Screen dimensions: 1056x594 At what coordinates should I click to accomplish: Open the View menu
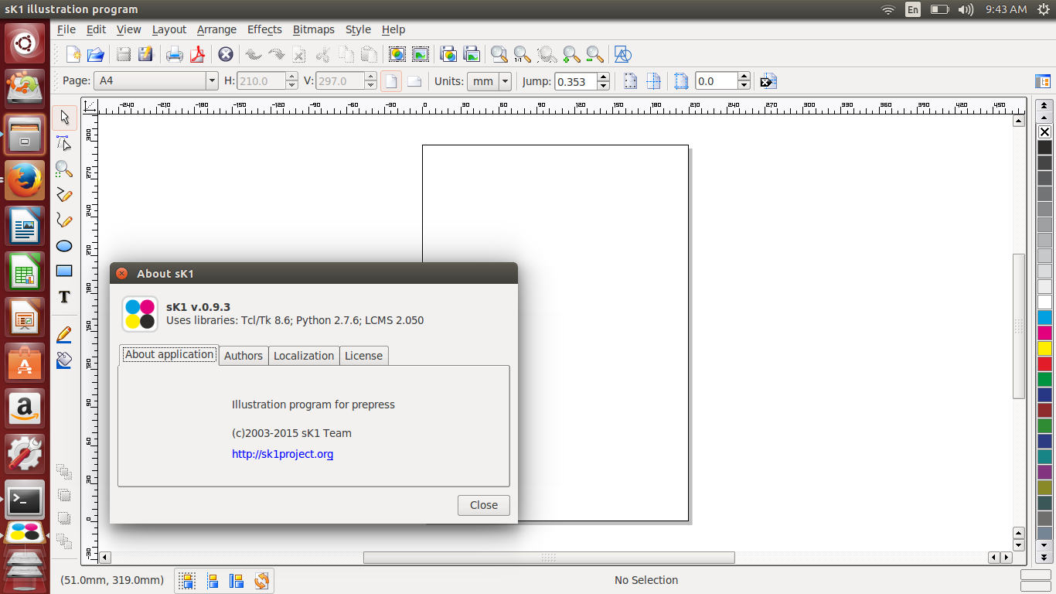(128, 29)
